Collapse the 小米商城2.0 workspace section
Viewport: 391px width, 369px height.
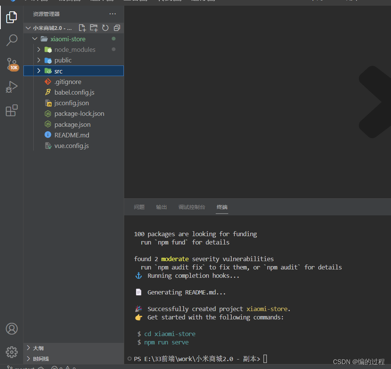28,28
